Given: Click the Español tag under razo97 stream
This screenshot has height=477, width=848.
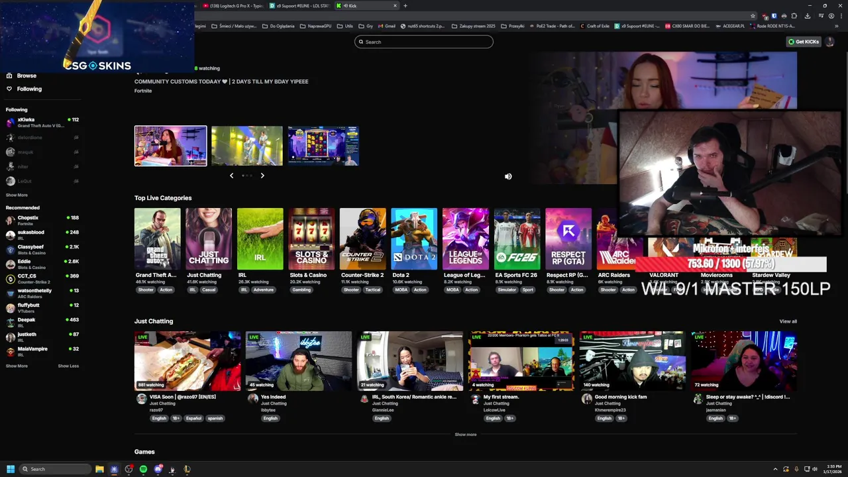Looking at the screenshot, I should [193, 419].
